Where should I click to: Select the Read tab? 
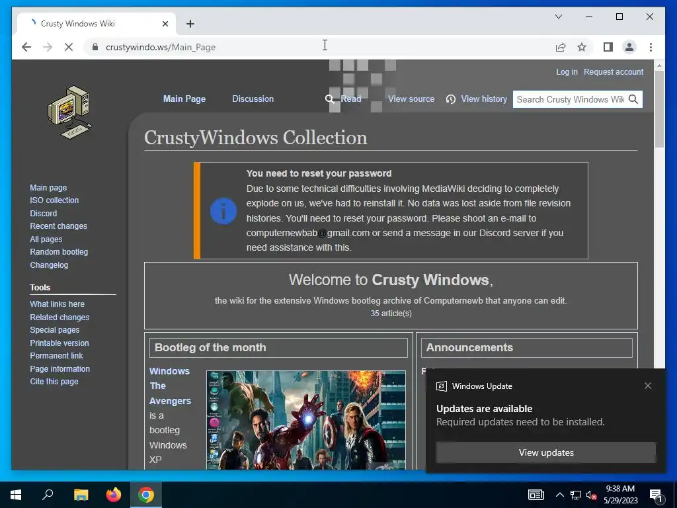click(x=350, y=99)
